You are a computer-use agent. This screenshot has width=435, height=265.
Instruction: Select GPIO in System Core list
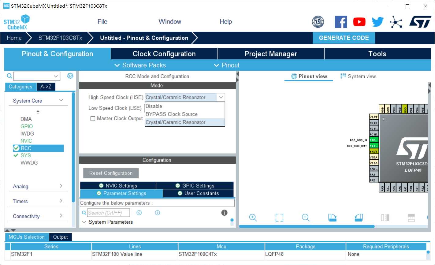[x=27, y=126]
